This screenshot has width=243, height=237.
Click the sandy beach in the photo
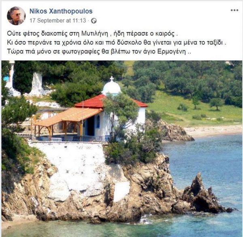(x=213, y=131)
